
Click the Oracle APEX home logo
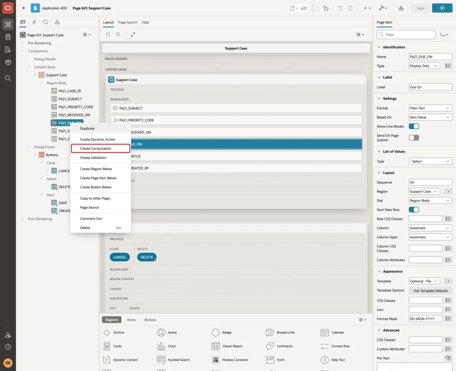8,8
